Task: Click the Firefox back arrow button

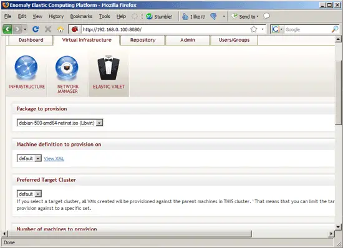Action: pos(7,29)
